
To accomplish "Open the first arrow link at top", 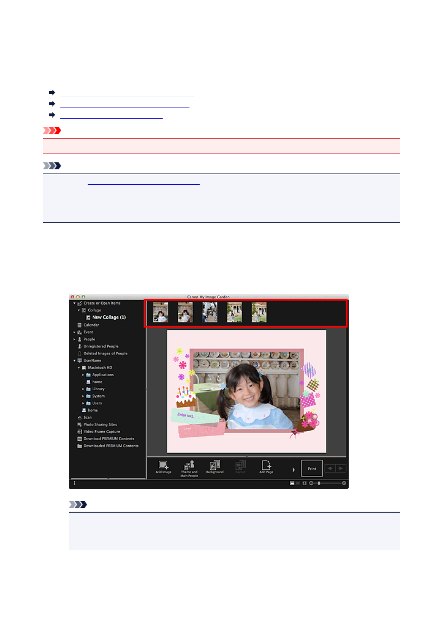I will 127,93.
